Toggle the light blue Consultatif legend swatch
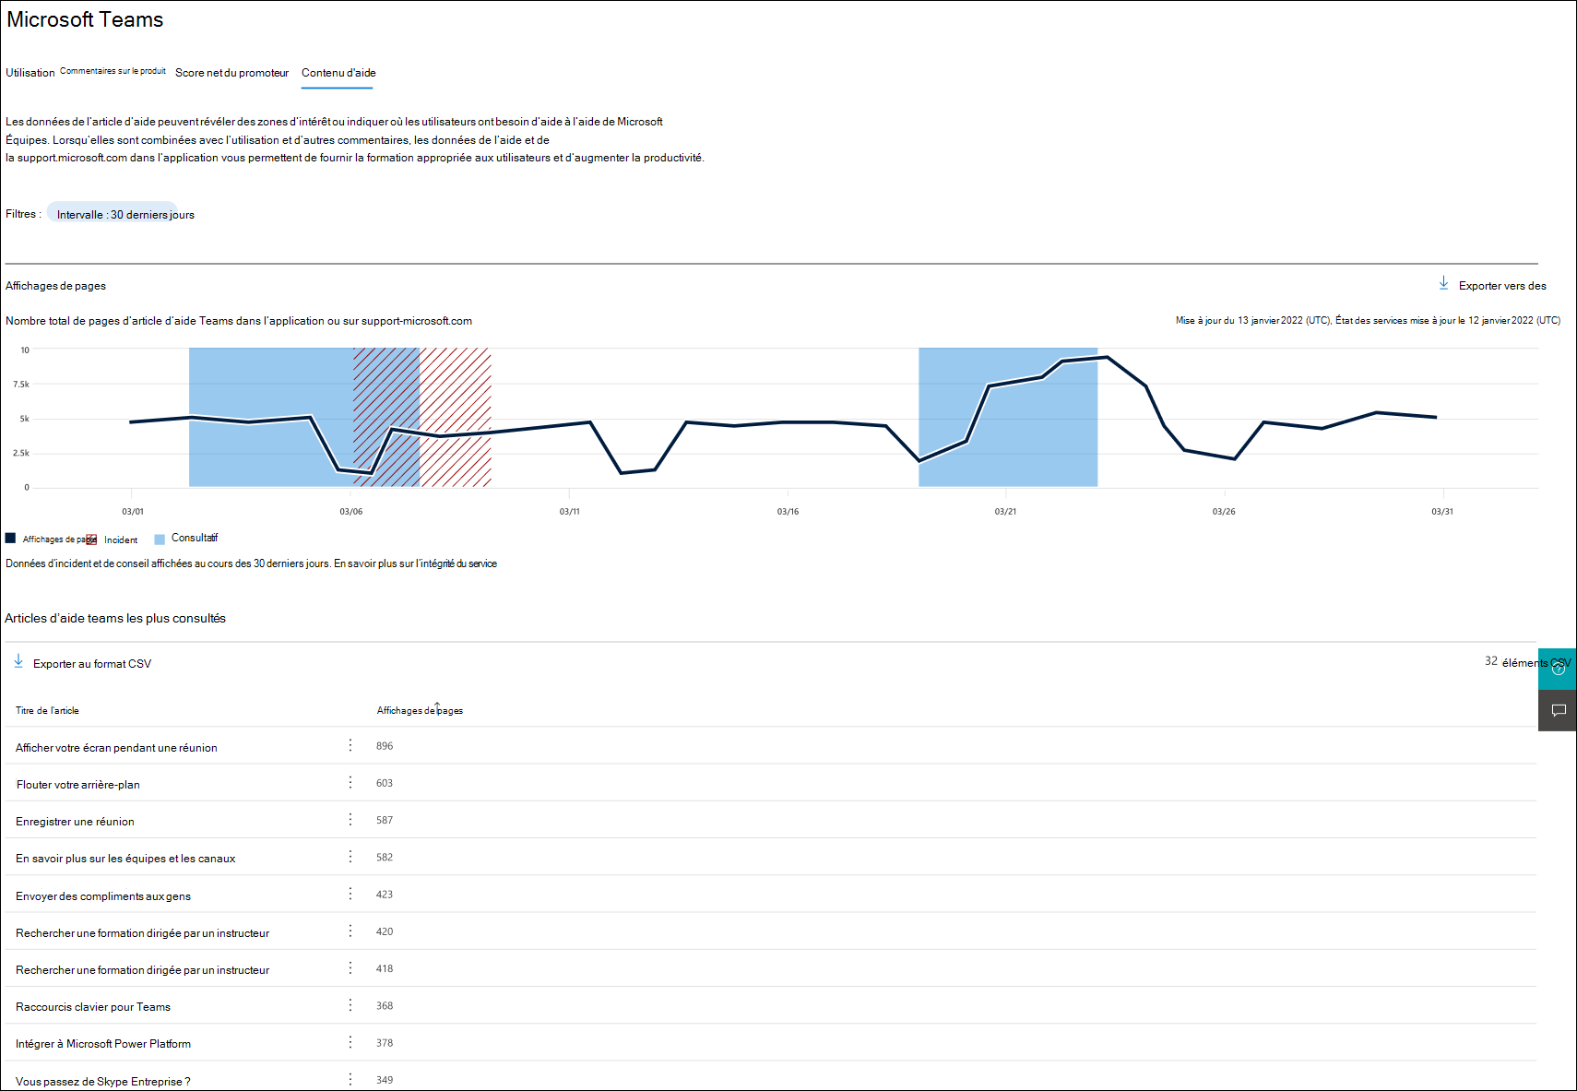The image size is (1577, 1091). point(160,540)
